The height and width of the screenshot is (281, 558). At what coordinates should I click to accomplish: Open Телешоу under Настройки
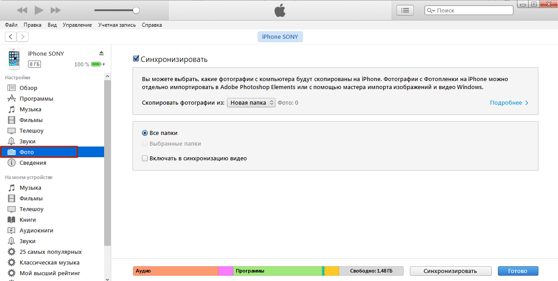pos(52,130)
